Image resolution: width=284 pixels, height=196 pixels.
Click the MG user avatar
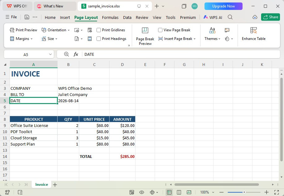click(195, 6)
